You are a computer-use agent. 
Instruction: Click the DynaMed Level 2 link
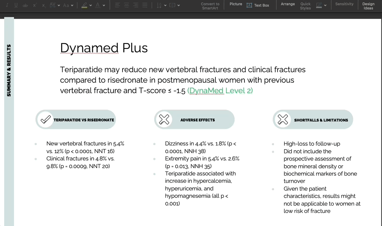(220, 90)
